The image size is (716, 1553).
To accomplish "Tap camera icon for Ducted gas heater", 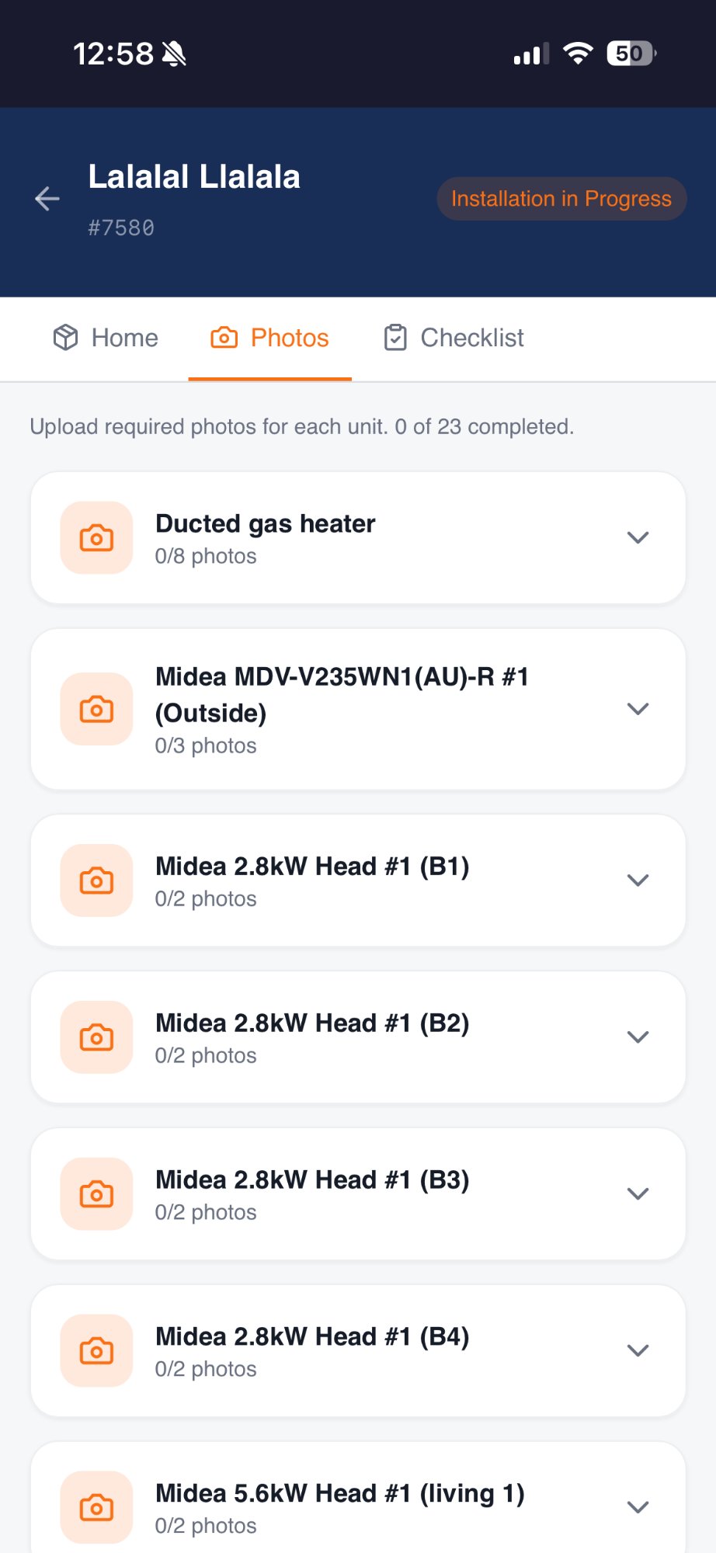I will (x=97, y=537).
